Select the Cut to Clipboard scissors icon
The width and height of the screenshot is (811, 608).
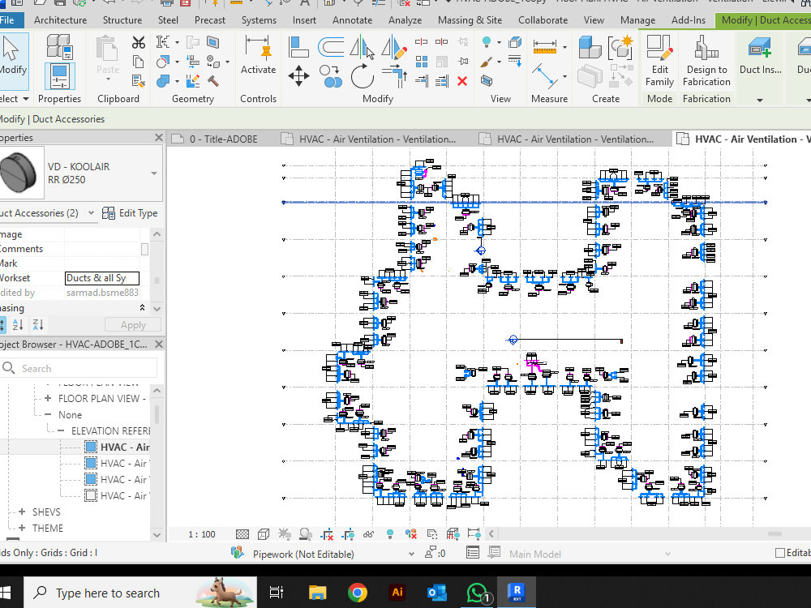pos(139,42)
